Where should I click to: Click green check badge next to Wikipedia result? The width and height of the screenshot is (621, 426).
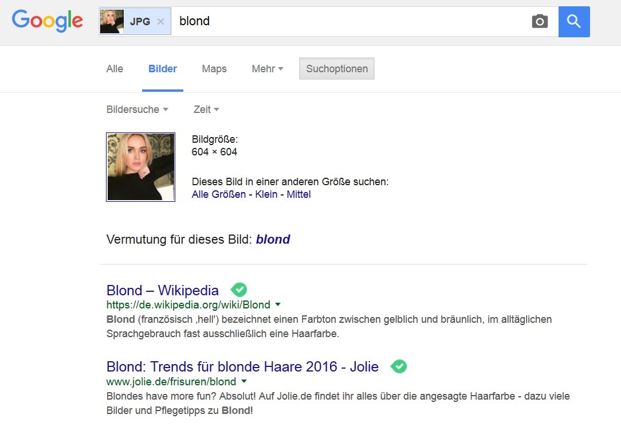point(239,290)
